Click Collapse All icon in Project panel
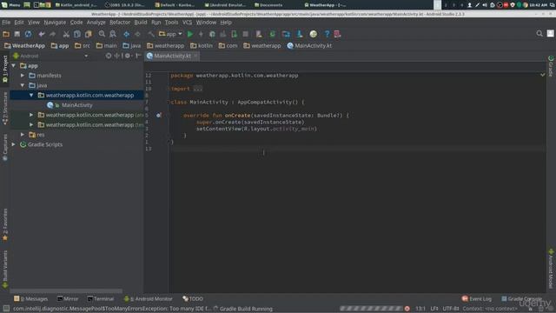This screenshot has height=313, width=556. (x=116, y=56)
